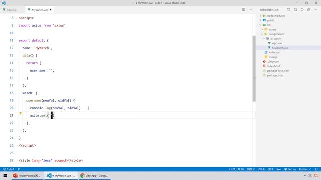Open Explorer views ellipsis menu
The image size is (321, 180).
(315, 10)
